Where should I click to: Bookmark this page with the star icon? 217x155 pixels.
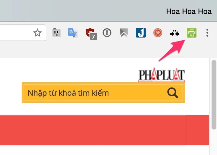[x=37, y=33]
